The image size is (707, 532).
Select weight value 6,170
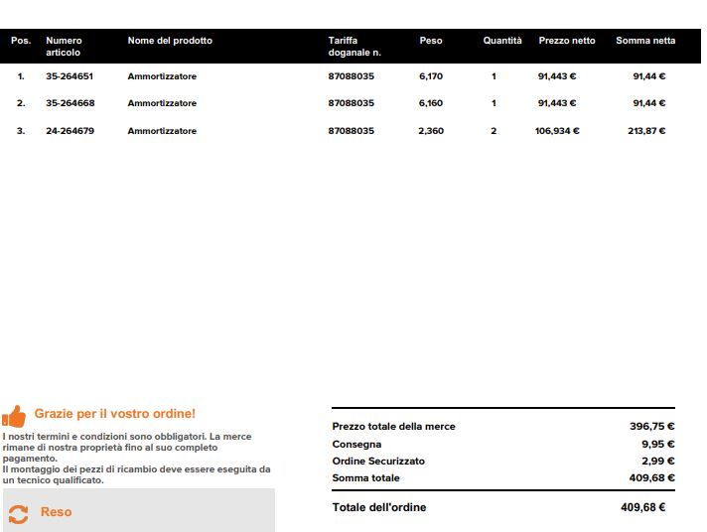point(431,76)
